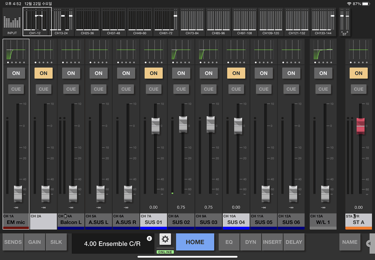The height and width of the screenshot is (260, 375).
Task: Open the SENDS view
Action: tap(13, 242)
